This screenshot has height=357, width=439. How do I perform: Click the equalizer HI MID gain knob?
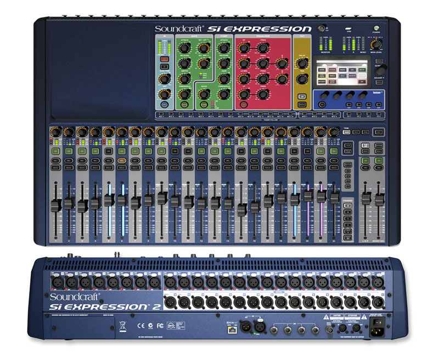click(244, 64)
